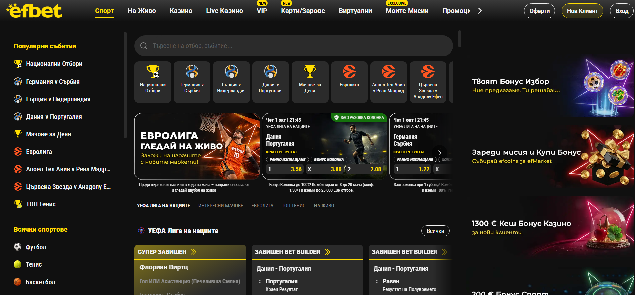Screen dimensions: 635x295
Task: Open the Евролига tile
Action: 349,82
